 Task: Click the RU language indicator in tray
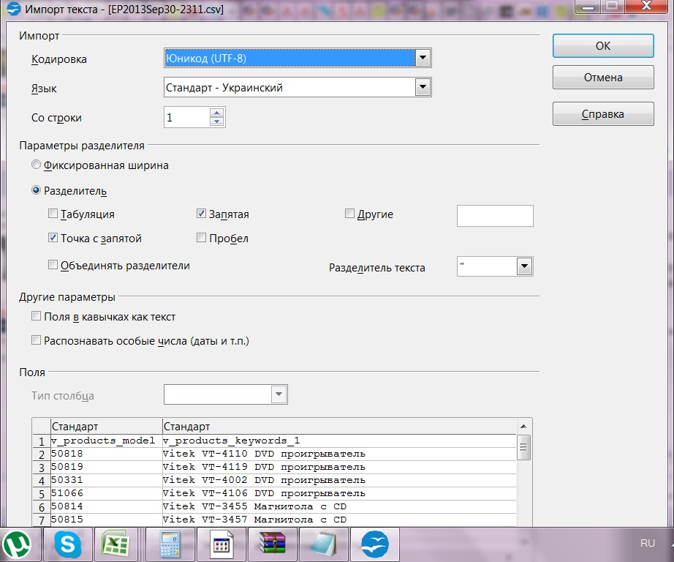pyautogui.click(x=648, y=543)
